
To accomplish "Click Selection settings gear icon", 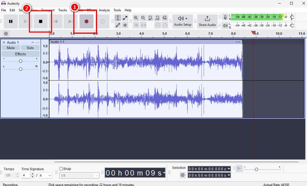I will click(x=183, y=175).
